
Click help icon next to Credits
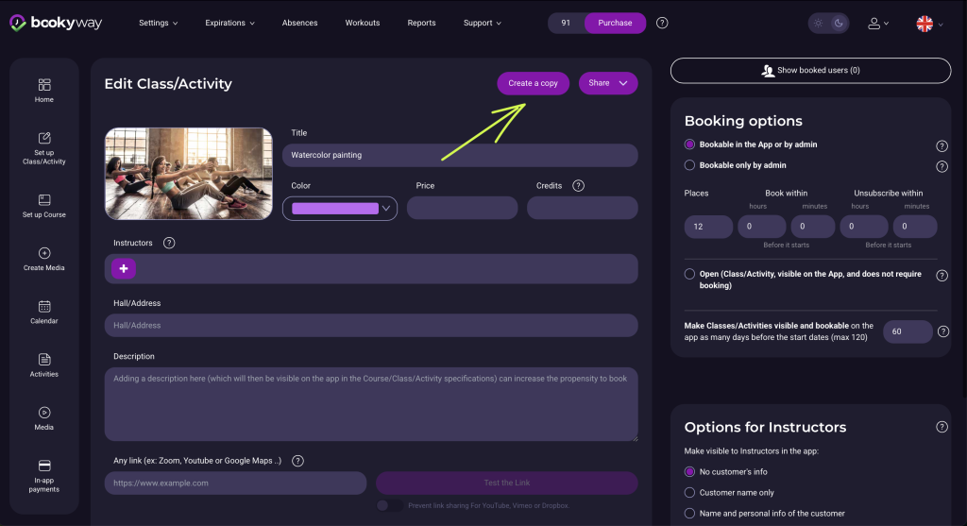pyautogui.click(x=578, y=186)
